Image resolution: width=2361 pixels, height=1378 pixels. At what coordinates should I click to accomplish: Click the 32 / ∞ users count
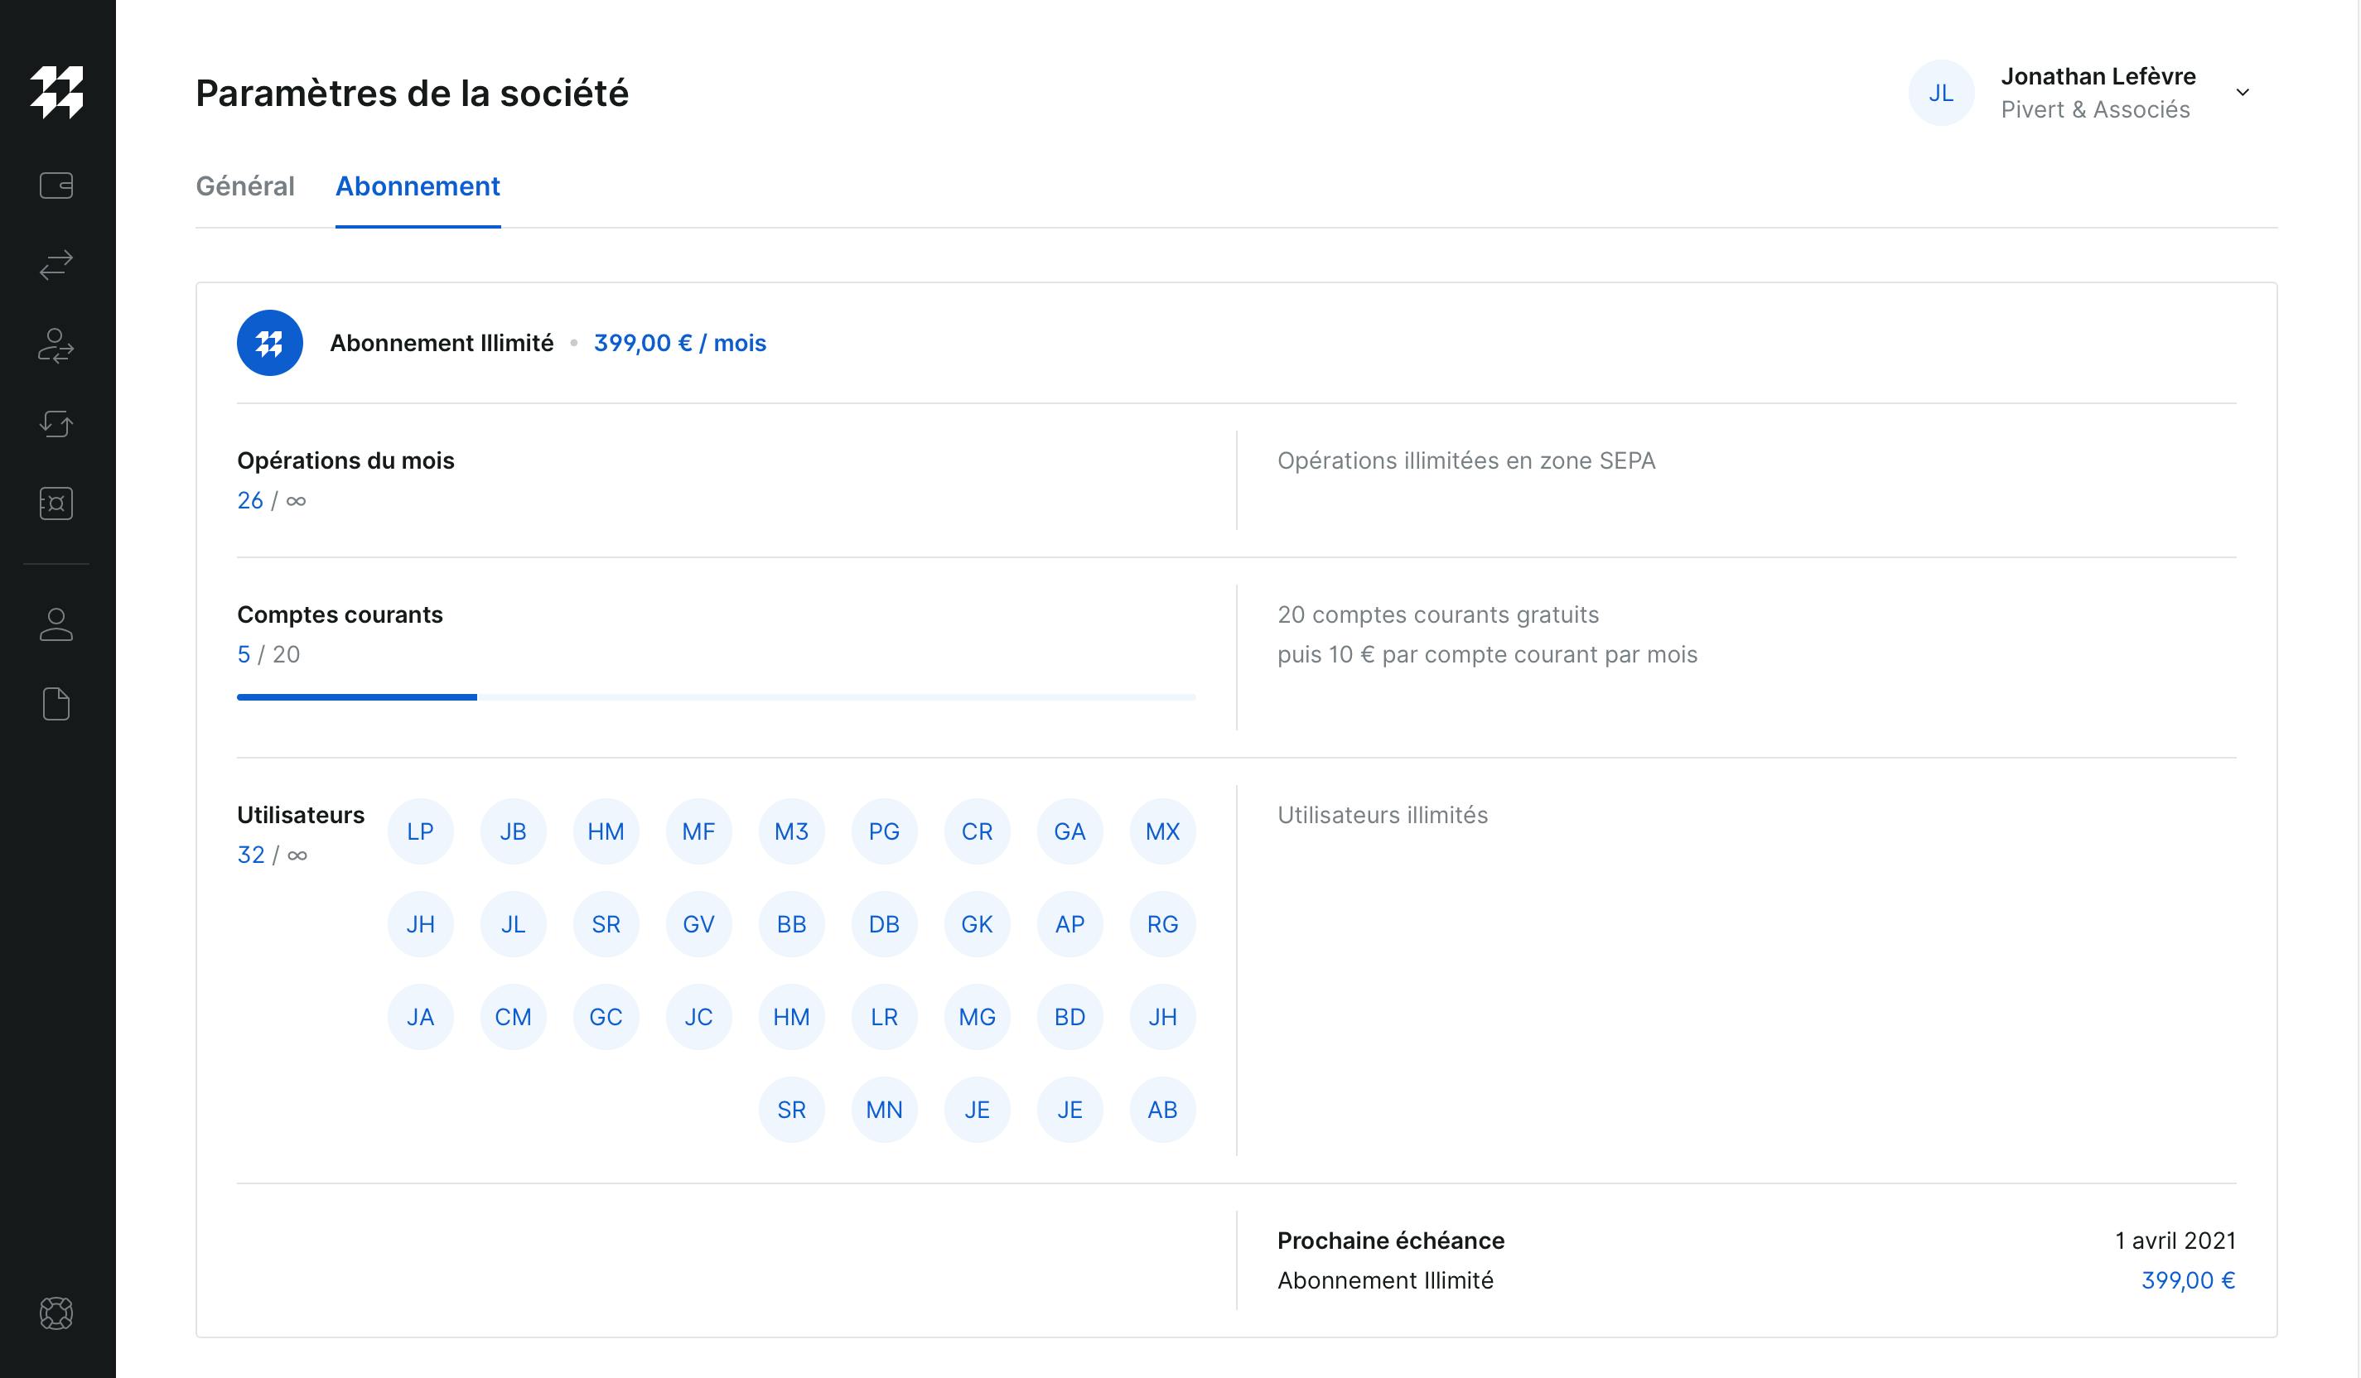[272, 855]
